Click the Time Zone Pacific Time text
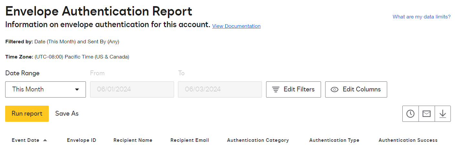 click(x=67, y=57)
